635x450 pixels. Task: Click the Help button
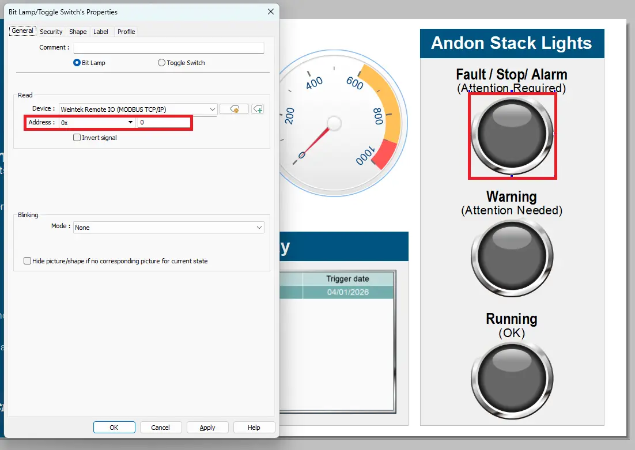click(254, 427)
